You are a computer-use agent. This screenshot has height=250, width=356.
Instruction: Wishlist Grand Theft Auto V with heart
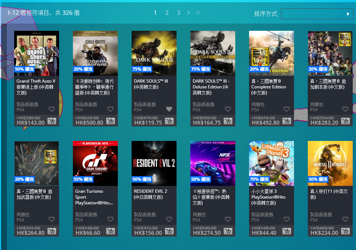(52, 109)
